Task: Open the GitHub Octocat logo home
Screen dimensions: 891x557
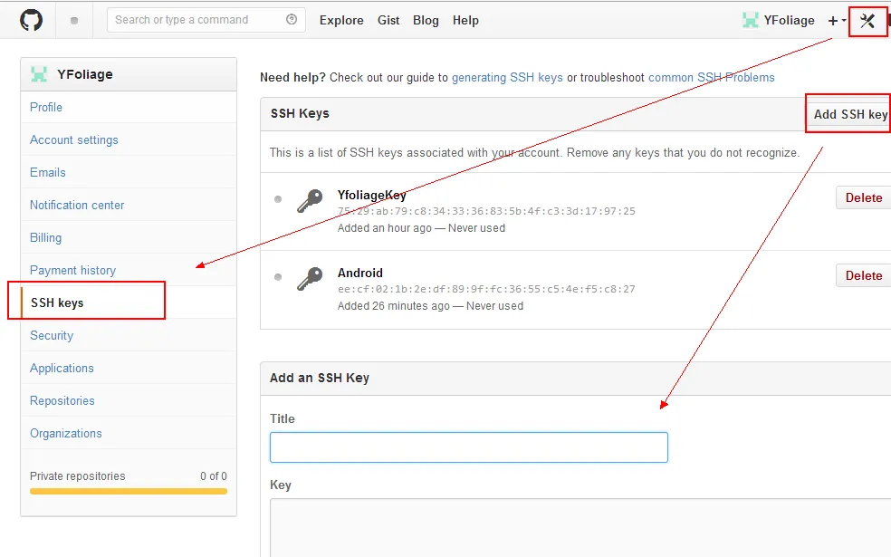Action: pyautogui.click(x=32, y=21)
